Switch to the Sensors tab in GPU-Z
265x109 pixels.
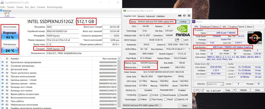(x=141, y=16)
